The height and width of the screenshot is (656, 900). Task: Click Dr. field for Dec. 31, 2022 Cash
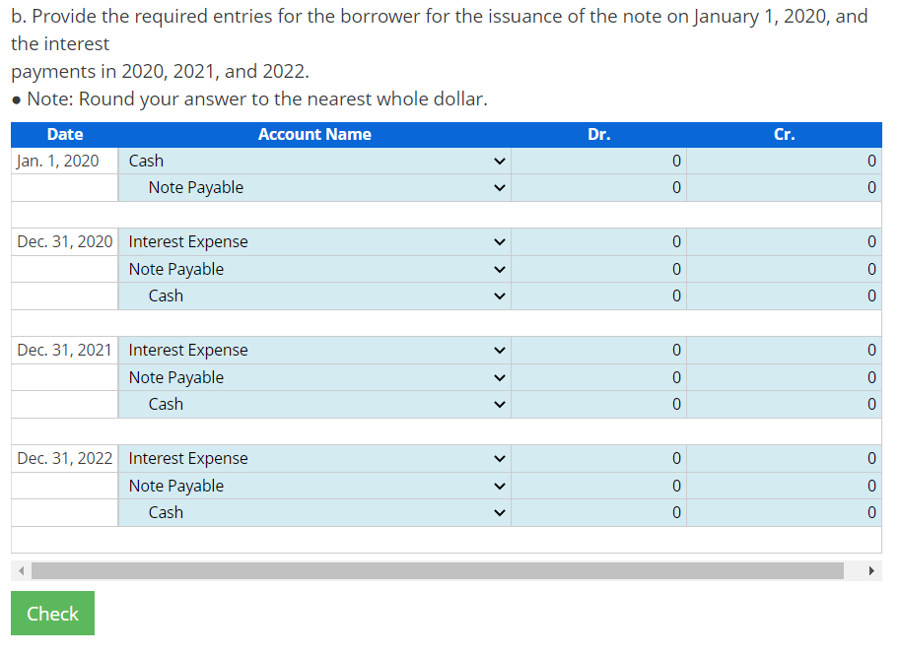tap(598, 512)
